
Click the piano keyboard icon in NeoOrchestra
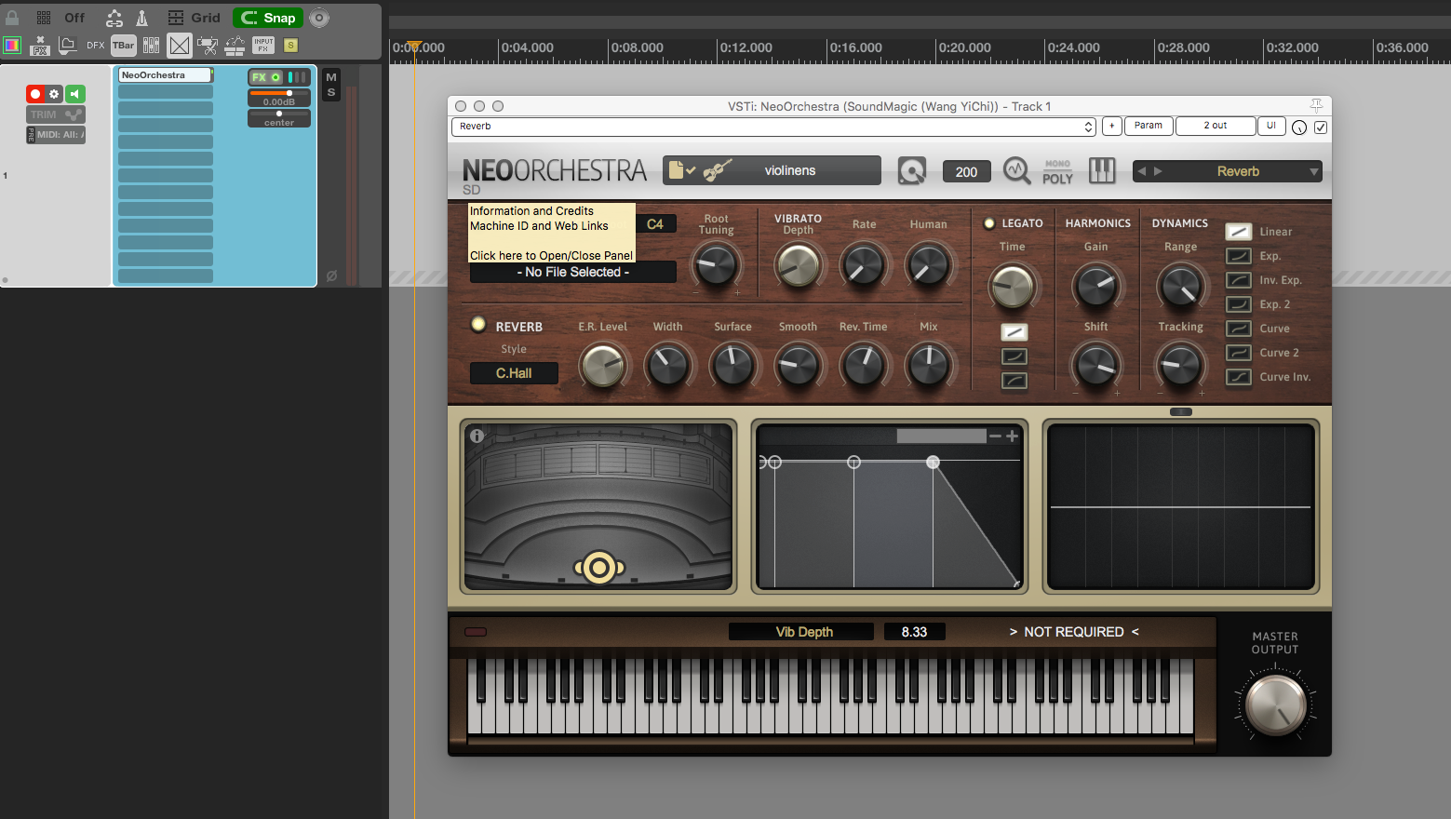pyautogui.click(x=1102, y=170)
